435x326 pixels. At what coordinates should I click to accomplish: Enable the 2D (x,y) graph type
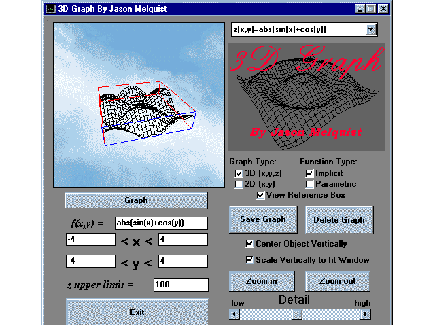[x=239, y=184]
